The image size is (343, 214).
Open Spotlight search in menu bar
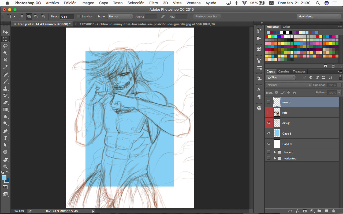[x=318, y=3]
